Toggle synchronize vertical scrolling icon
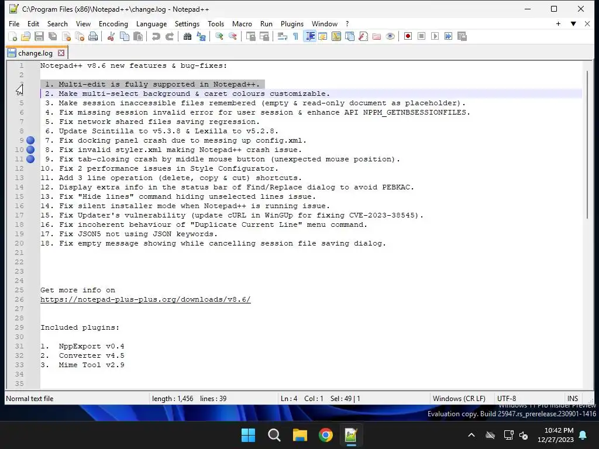Screen dimensions: 599x449 (x=250, y=37)
